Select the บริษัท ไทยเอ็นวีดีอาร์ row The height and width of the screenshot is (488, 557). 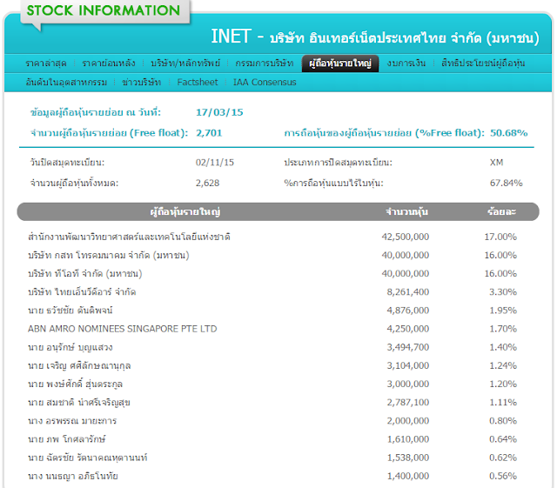pyautogui.click(x=272, y=292)
